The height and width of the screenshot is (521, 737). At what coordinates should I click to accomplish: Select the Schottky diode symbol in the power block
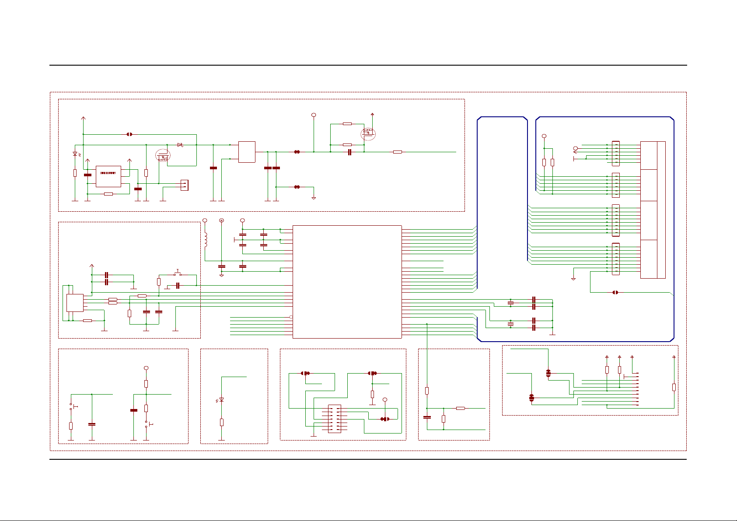point(180,145)
